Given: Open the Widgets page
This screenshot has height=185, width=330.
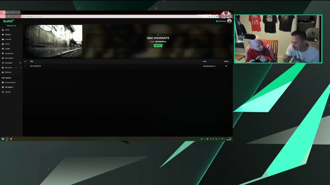Looking at the screenshot, I should pyautogui.click(x=8, y=35).
